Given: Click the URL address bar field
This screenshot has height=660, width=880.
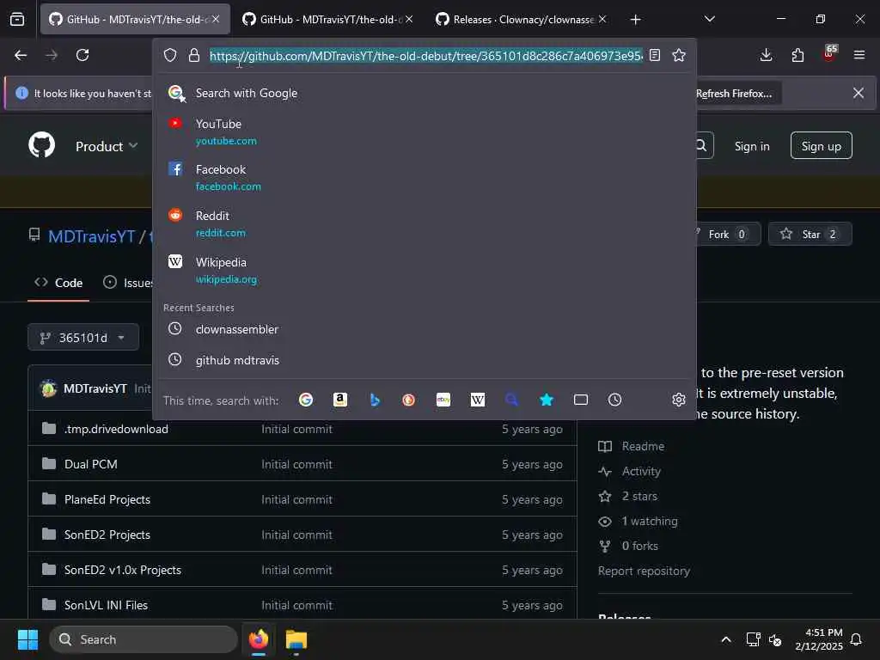Looking at the screenshot, I should tap(426, 56).
